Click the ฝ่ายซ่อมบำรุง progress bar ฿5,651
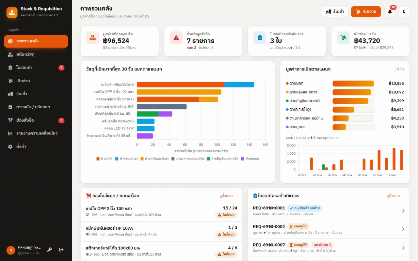Image resolution: width=418 pixels, height=261 pixels. click(x=353, y=110)
